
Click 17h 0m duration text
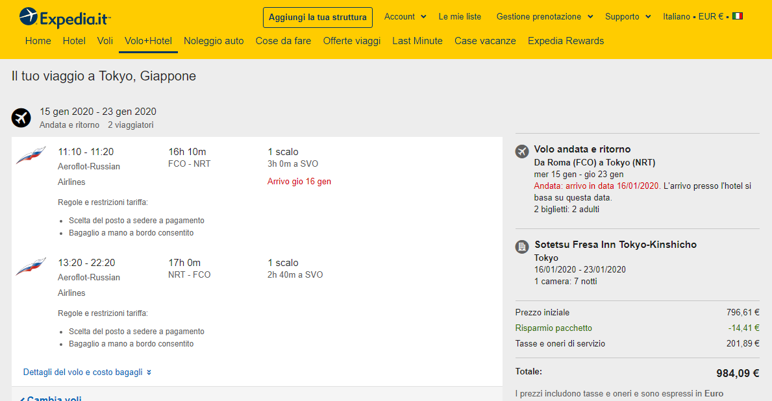[x=184, y=263]
